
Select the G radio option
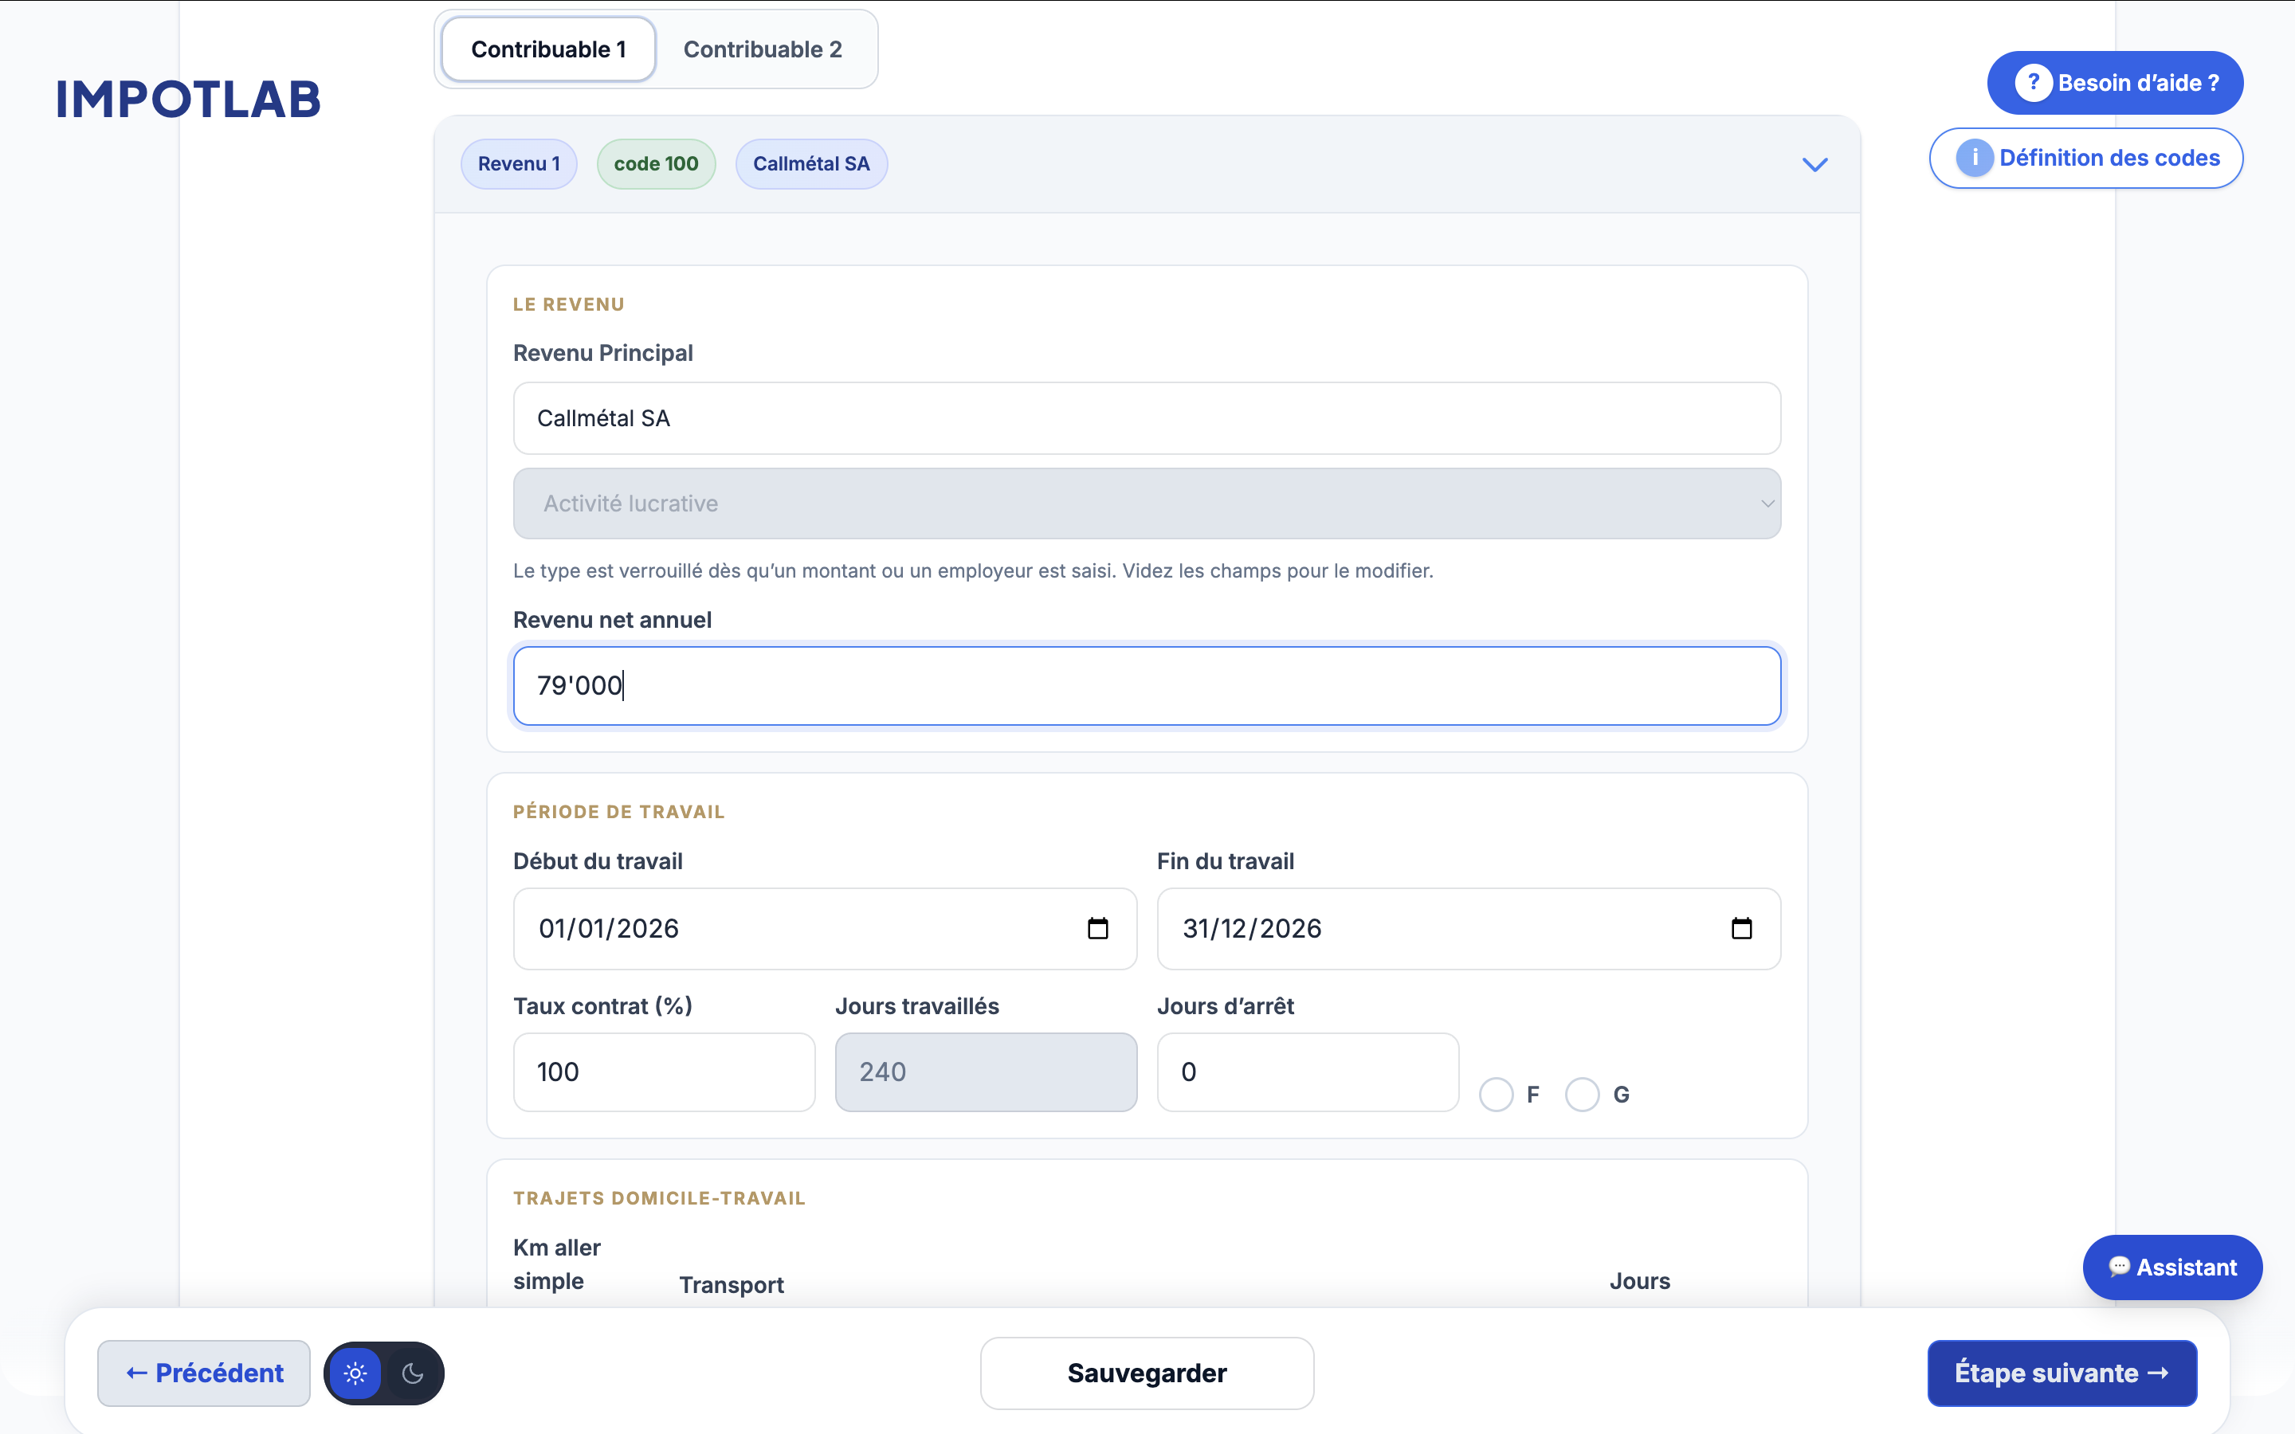point(1582,1095)
